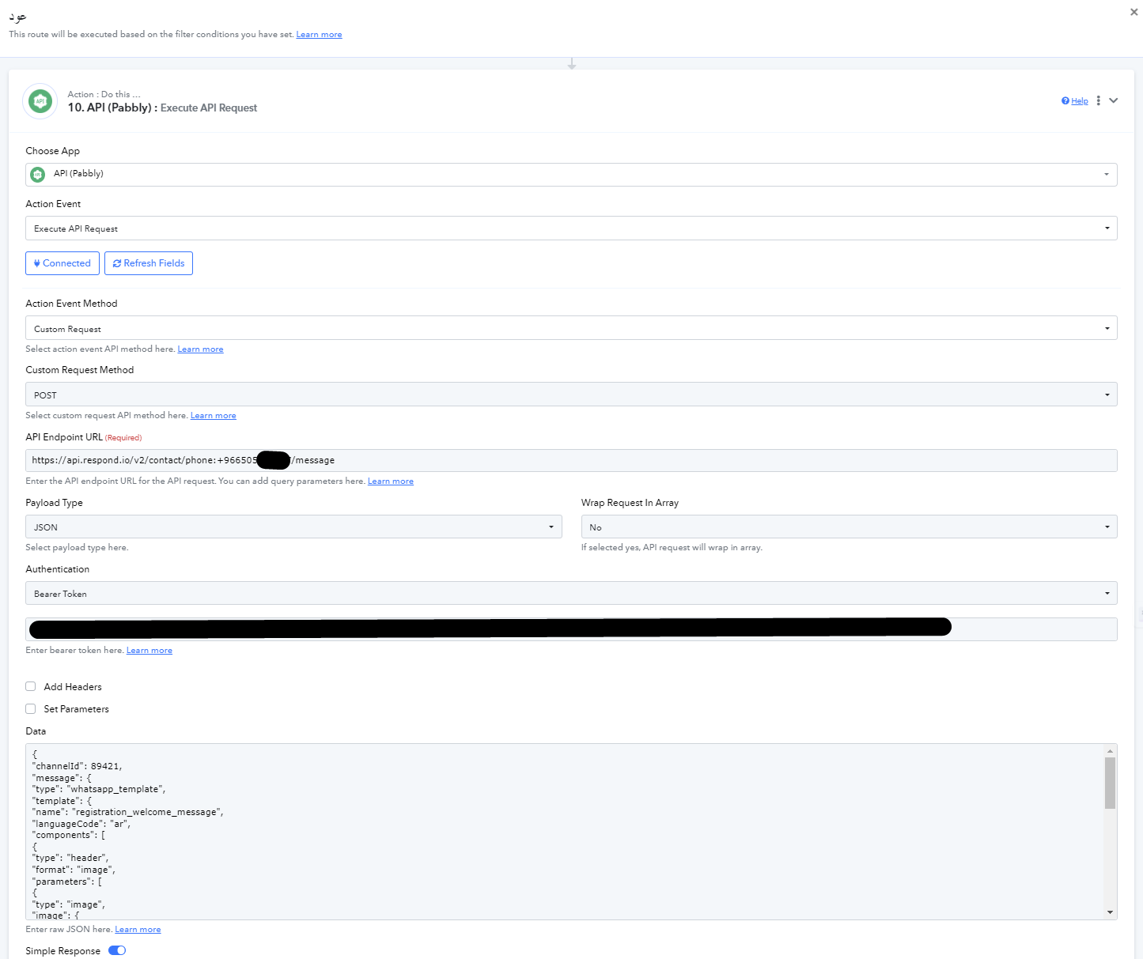Open the three-dot action options menu
Screen dimensions: 1143x959
coord(1098,100)
